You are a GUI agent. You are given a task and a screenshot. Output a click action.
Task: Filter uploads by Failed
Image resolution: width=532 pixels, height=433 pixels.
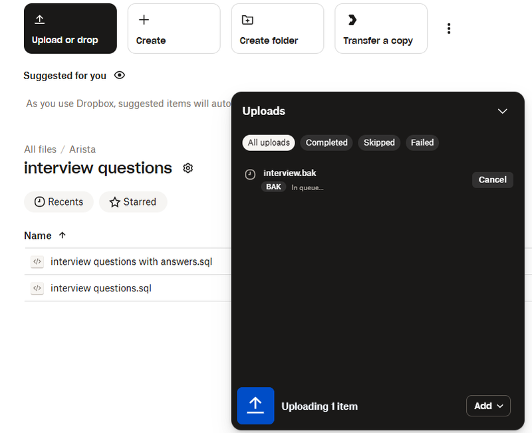click(x=422, y=142)
